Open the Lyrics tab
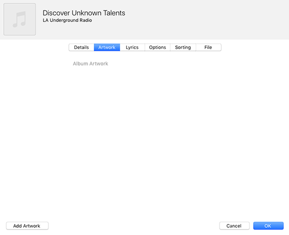 point(132,47)
